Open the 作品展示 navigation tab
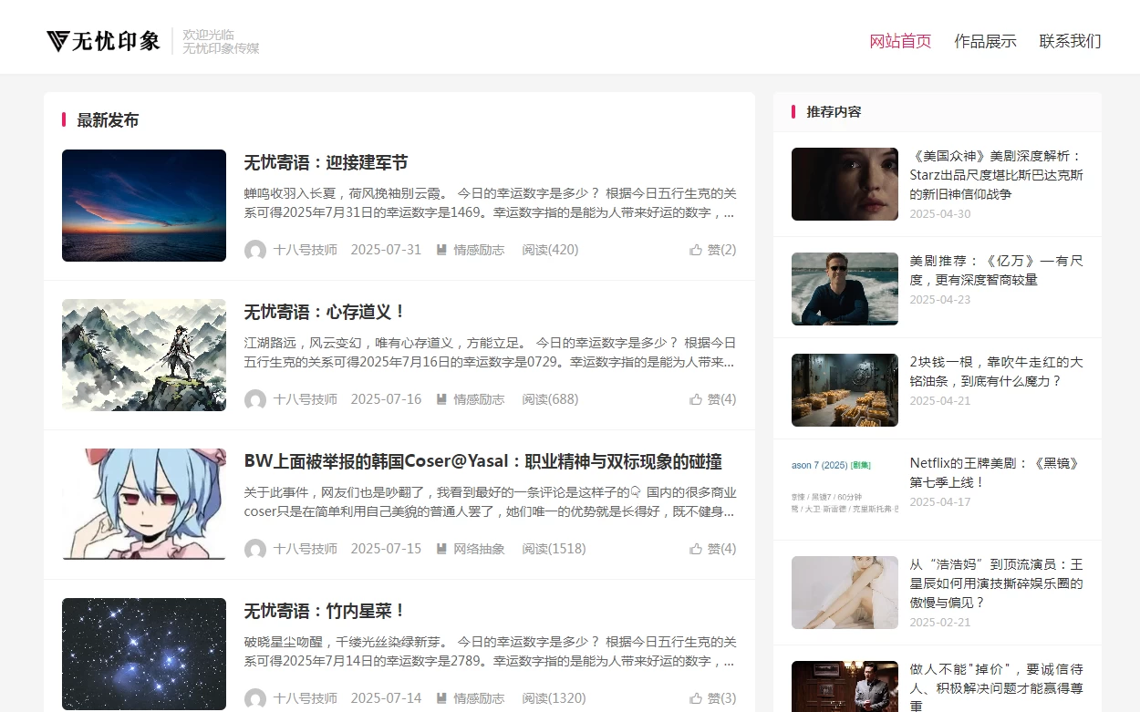The image size is (1140, 712). (985, 41)
